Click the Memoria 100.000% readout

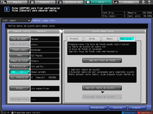click(140, 13)
